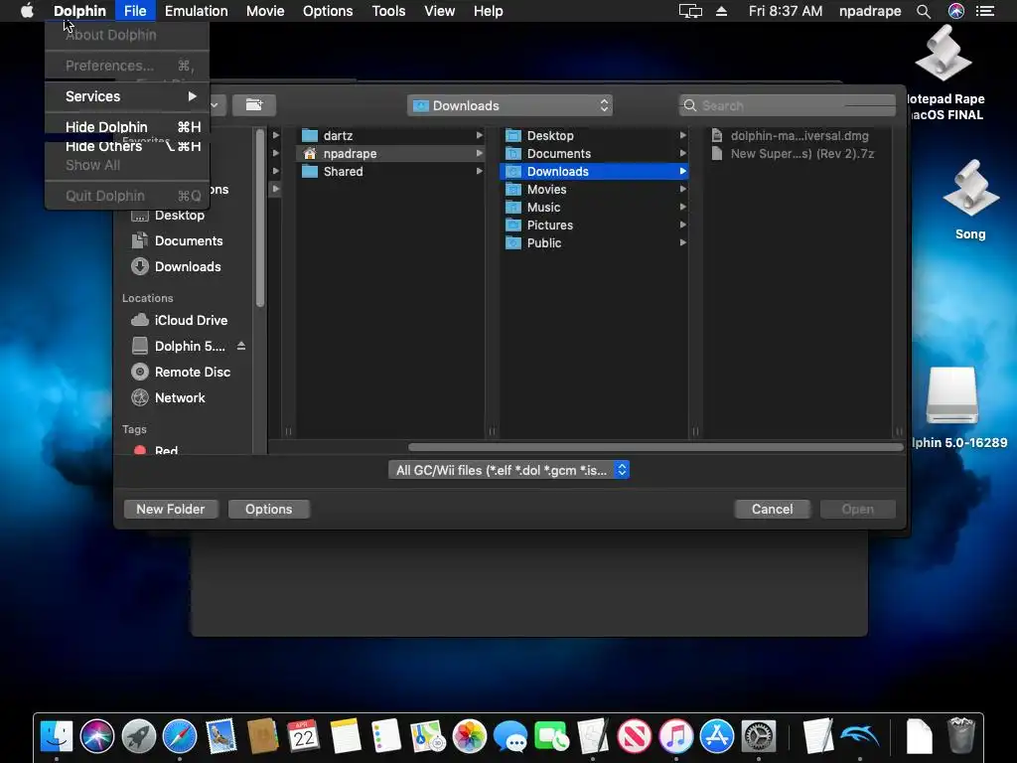Open the Maps icon in Dock
Image resolution: width=1017 pixels, height=763 pixels.
[427, 736]
